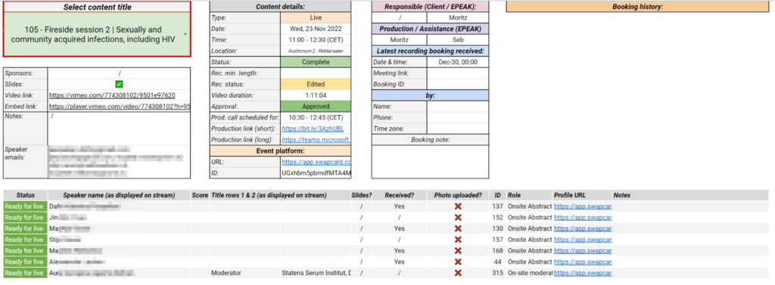Select Ready for live status in Jin row
The height and width of the screenshot is (285, 775).
(25, 217)
